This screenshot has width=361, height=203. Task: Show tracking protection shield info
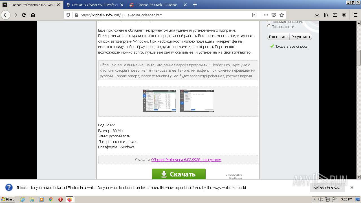[68, 15]
